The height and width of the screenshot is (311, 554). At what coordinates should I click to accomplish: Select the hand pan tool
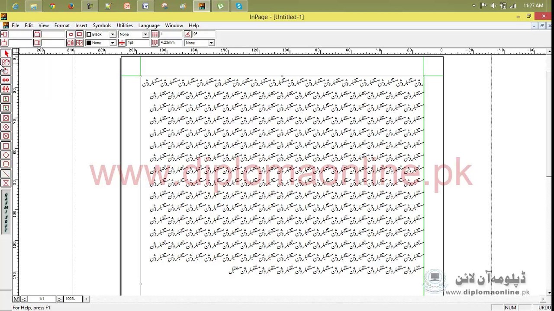pyautogui.click(x=6, y=62)
